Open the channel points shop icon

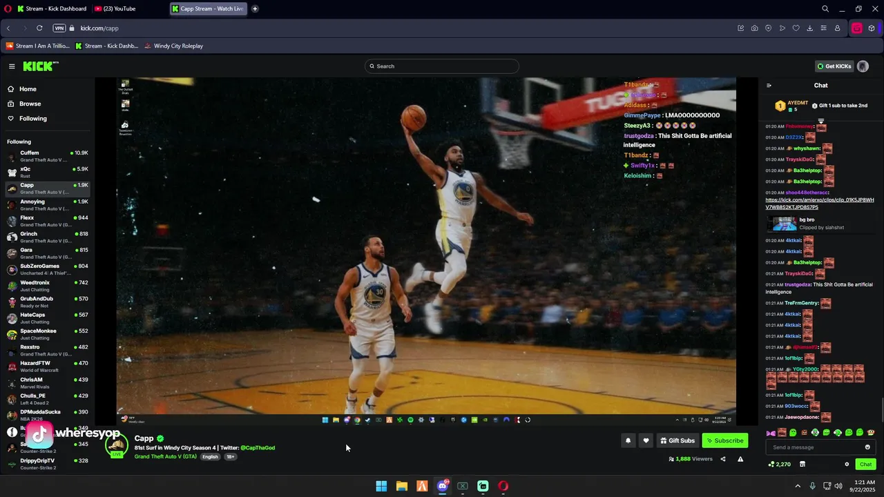click(x=802, y=465)
